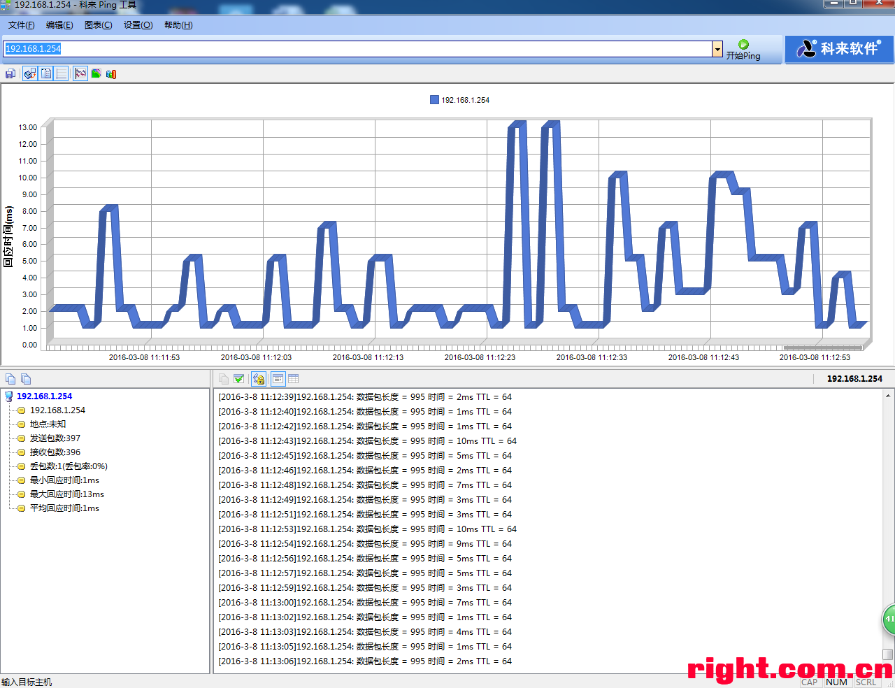Click the 科来软件 logo banner
Image resolution: width=895 pixels, height=688 pixels.
(839, 49)
